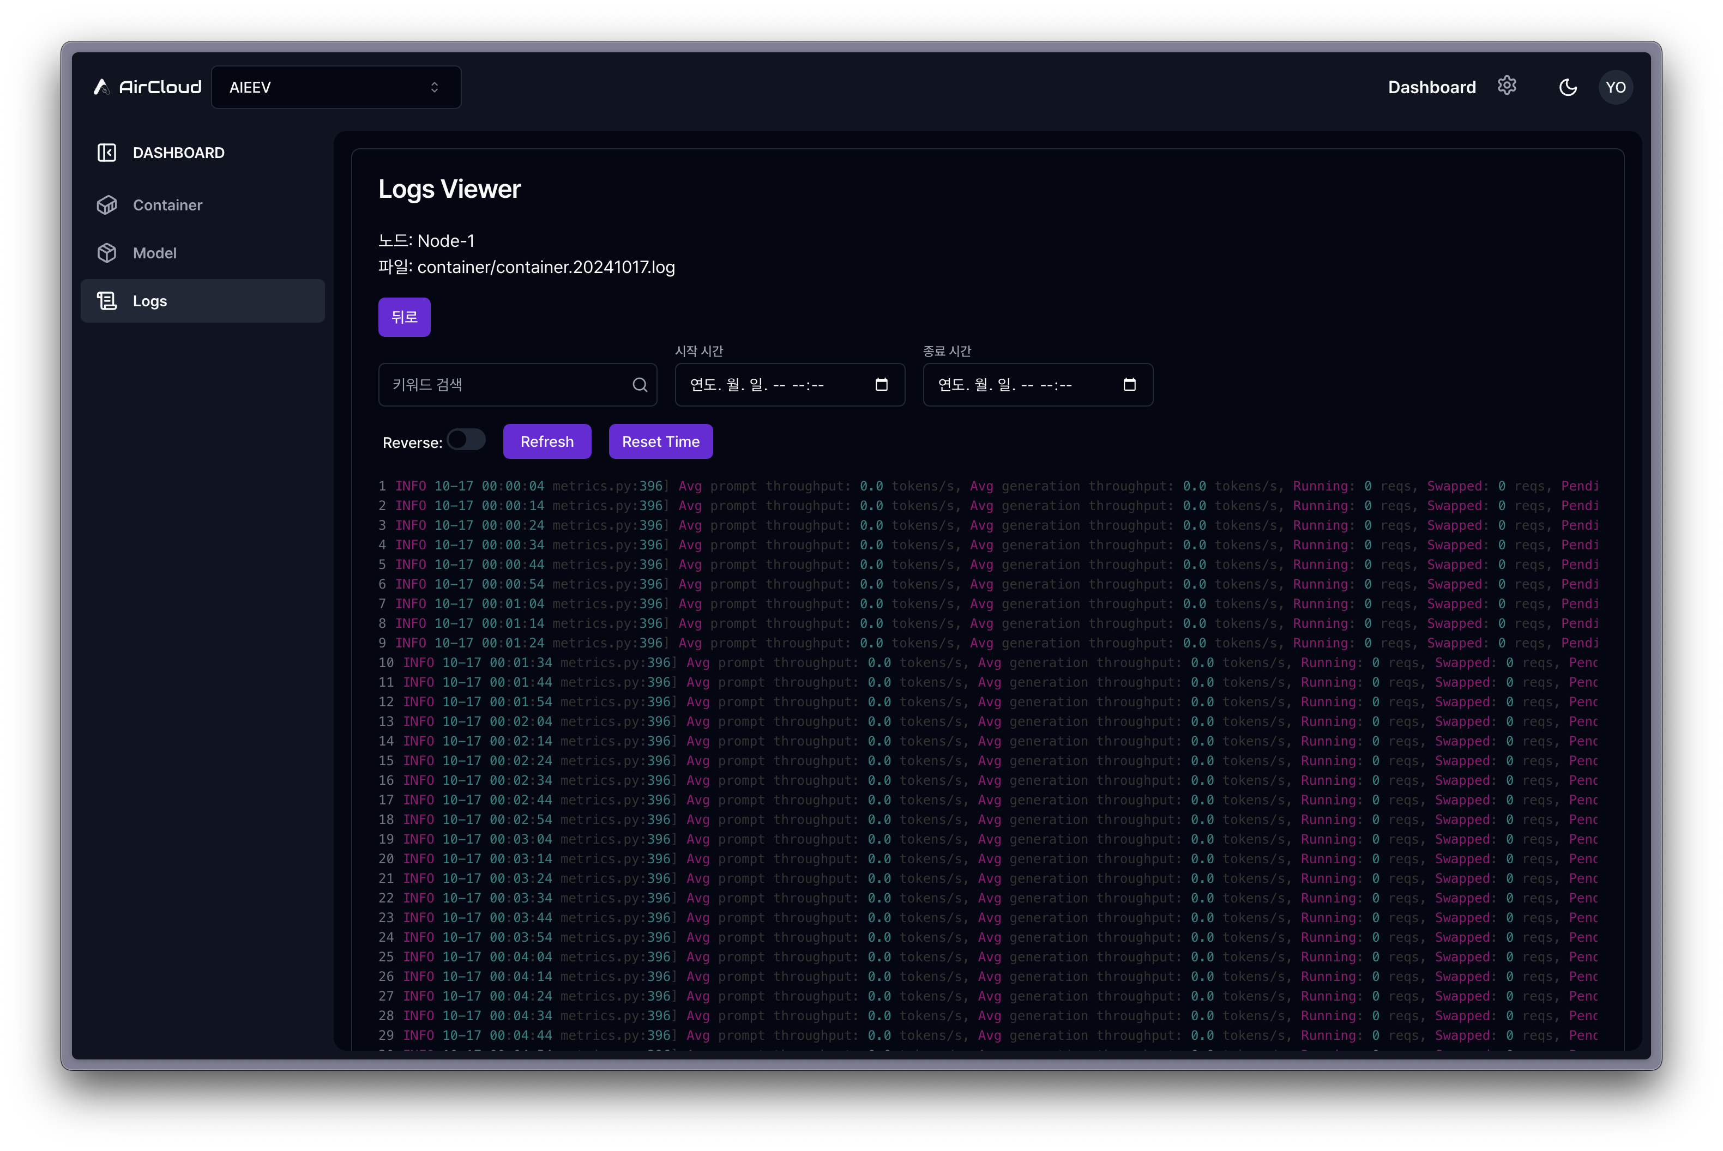Open the 종료 시간 calendar picker icon
This screenshot has width=1723, height=1151.
click(1130, 385)
